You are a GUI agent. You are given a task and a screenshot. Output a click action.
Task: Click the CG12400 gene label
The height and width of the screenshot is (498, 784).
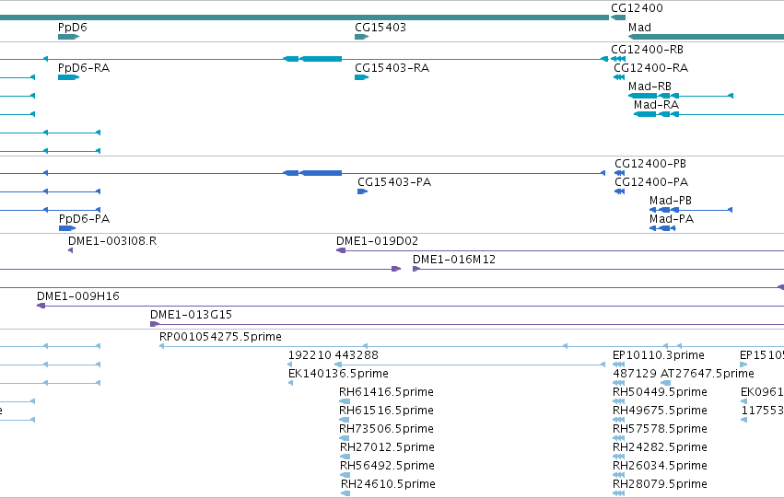(637, 8)
